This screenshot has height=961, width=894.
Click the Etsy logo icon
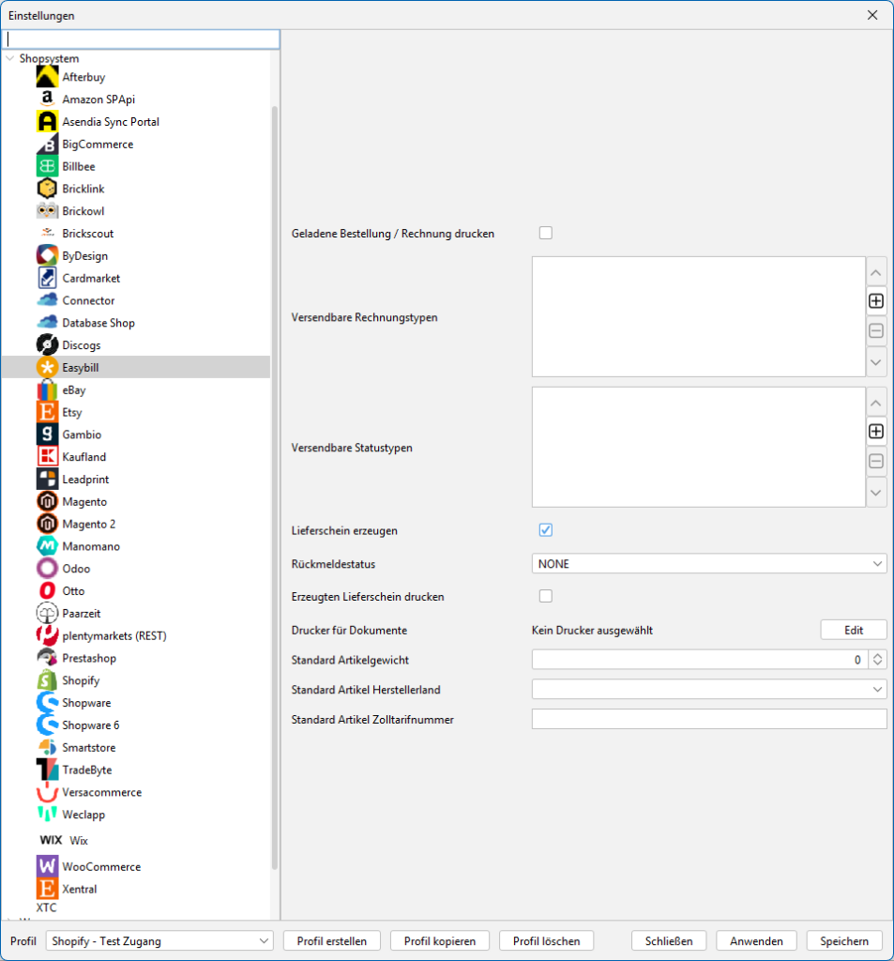47,413
